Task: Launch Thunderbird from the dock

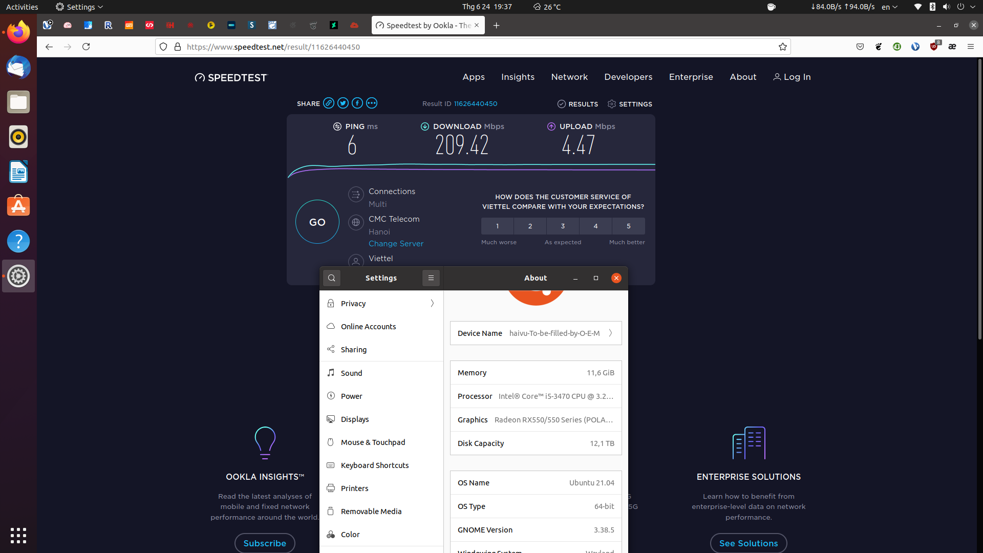Action: [18, 68]
